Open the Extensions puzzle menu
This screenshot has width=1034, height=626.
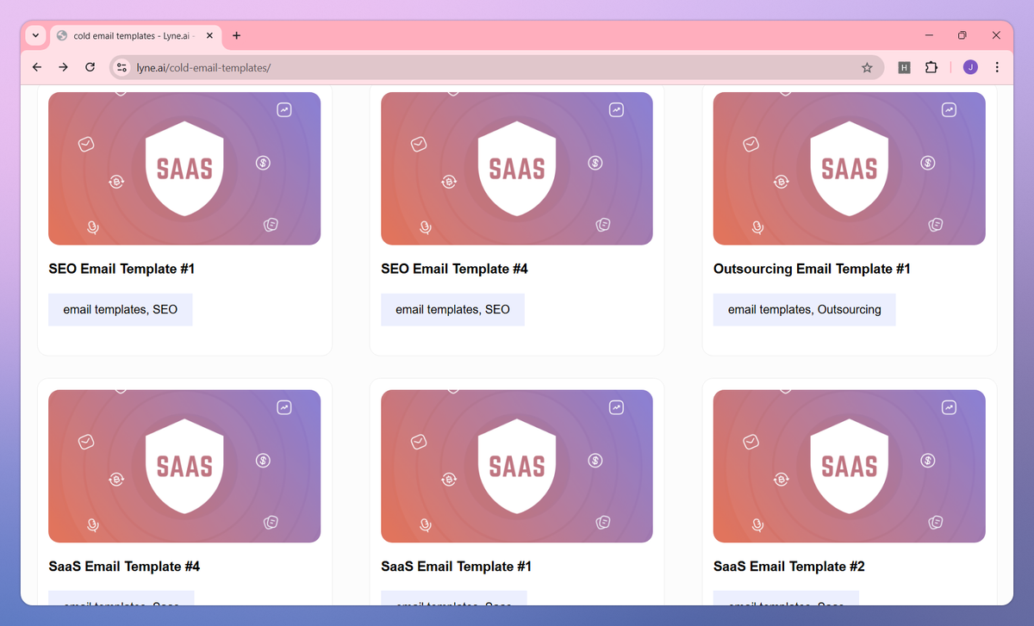[931, 67]
